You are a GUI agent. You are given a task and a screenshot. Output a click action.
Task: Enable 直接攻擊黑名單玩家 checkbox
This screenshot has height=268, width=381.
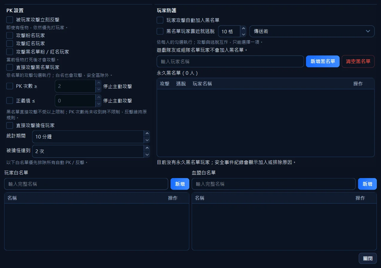[10, 67]
